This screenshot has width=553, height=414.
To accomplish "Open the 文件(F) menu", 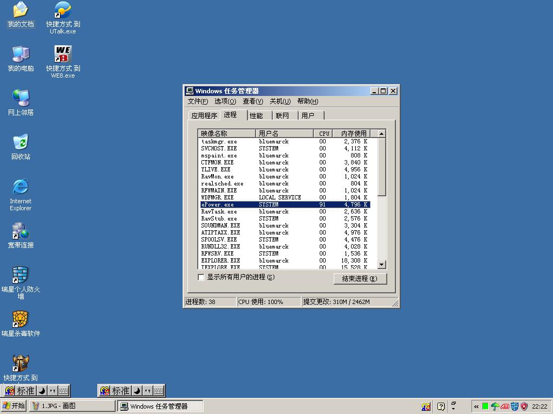I will [198, 101].
